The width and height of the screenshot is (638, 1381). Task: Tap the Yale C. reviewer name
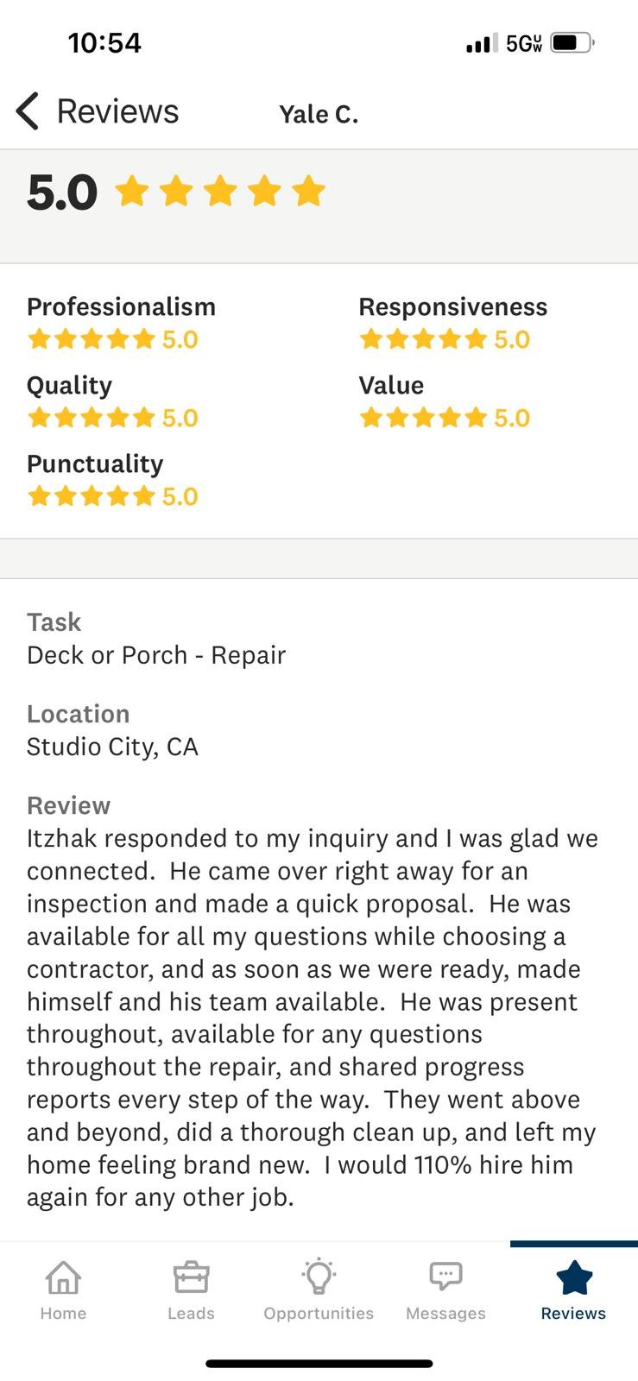point(319,114)
